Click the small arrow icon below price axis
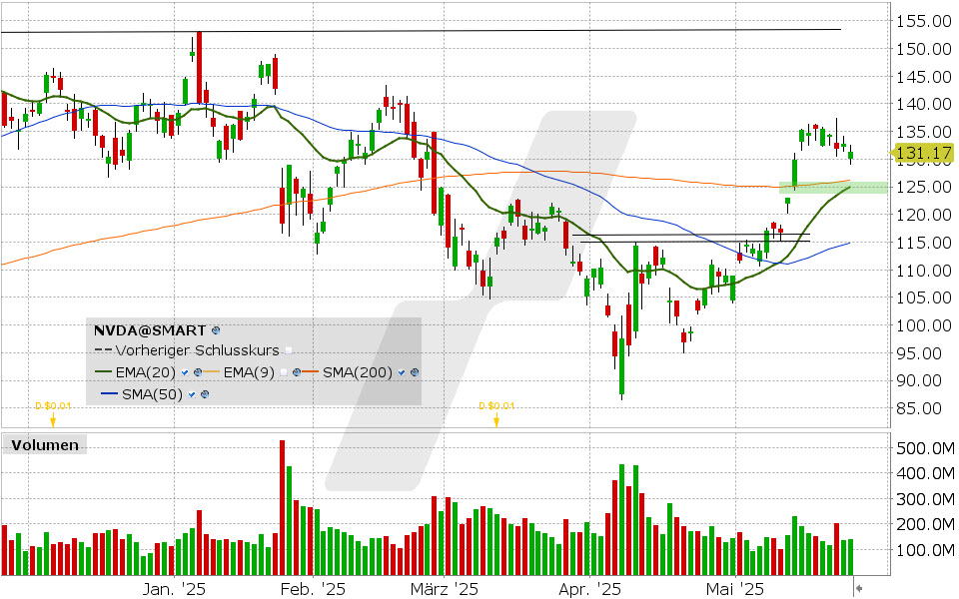Image resolution: width=959 pixels, height=599 pixels. (859, 588)
